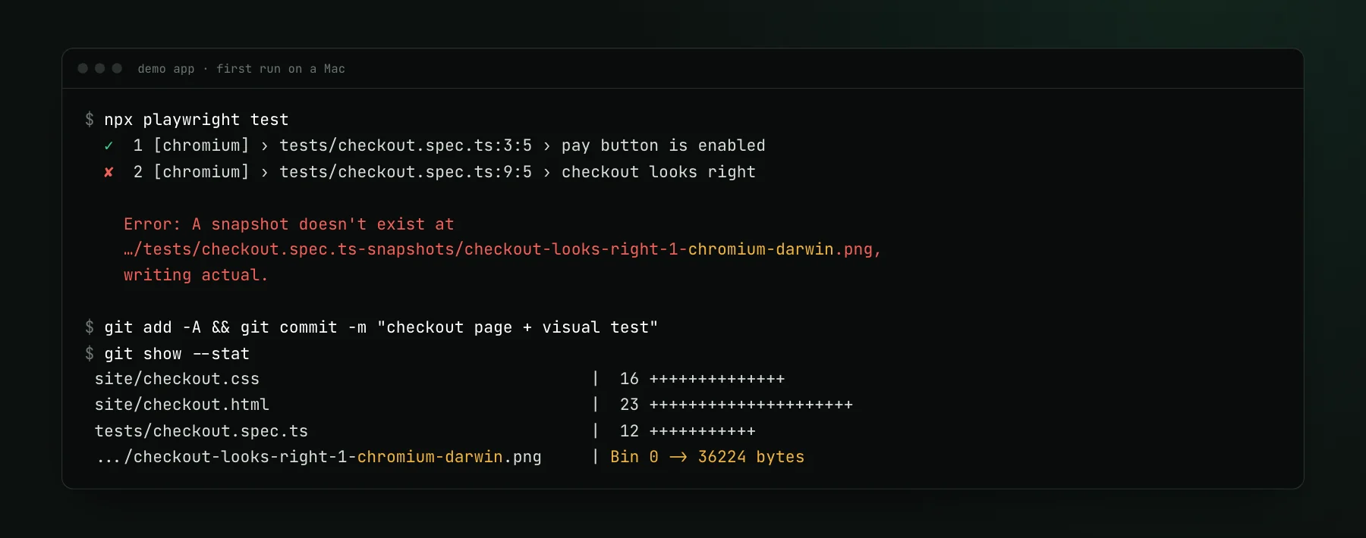Click the red cross beside test 2

click(109, 172)
